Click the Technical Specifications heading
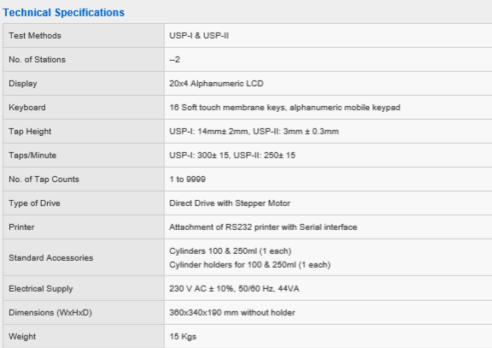Image resolution: width=492 pixels, height=348 pixels. [x=64, y=13]
